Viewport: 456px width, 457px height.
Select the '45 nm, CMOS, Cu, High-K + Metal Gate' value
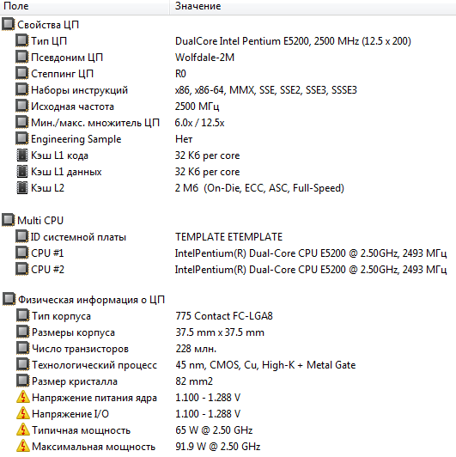[265, 365]
